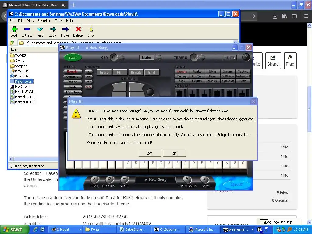
Task: Click the PLAY knob in Play It
Action: coord(94,179)
